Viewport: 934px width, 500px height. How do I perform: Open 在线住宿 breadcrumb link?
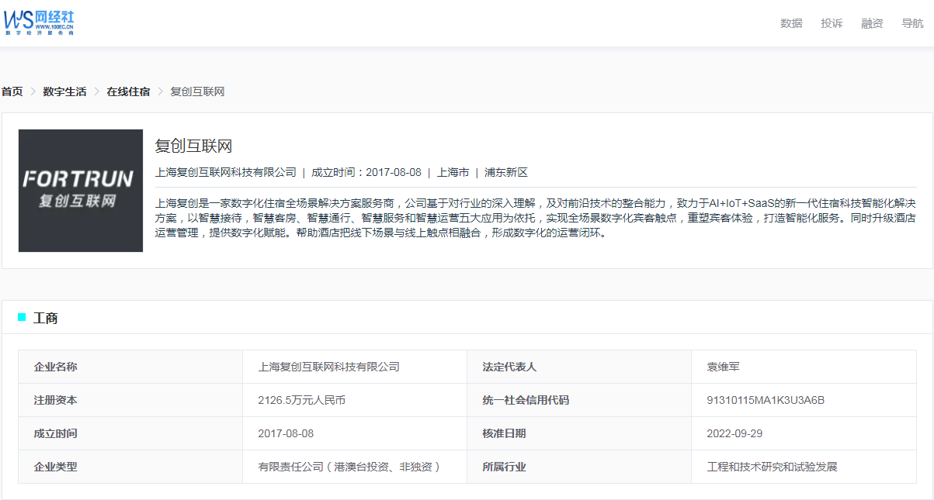tap(128, 91)
